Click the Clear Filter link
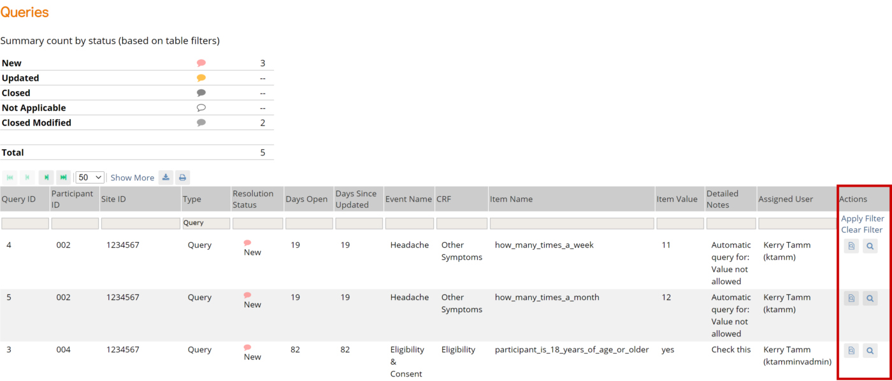The image size is (892, 381). coord(861,229)
